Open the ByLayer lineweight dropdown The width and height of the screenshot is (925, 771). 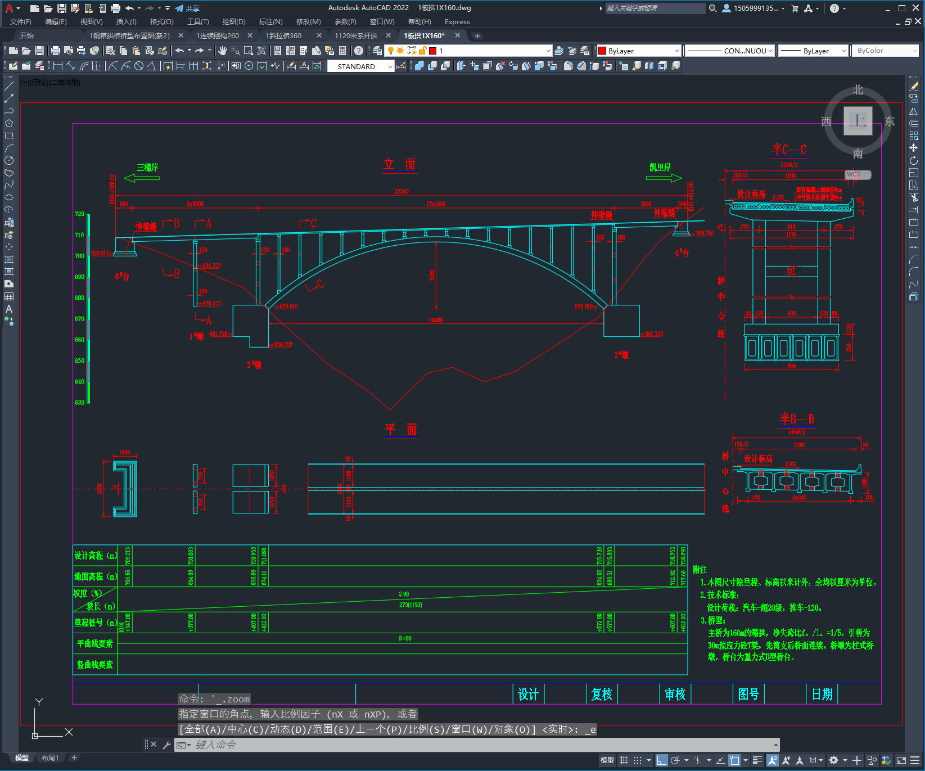point(813,51)
